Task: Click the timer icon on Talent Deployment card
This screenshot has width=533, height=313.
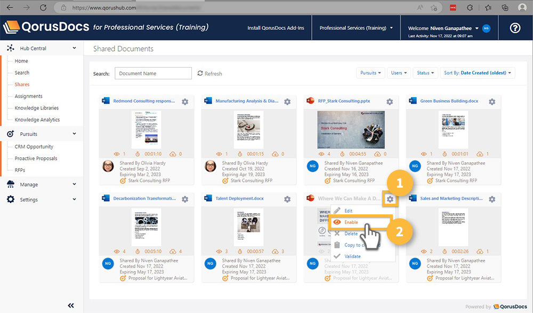Action: pos(240,252)
